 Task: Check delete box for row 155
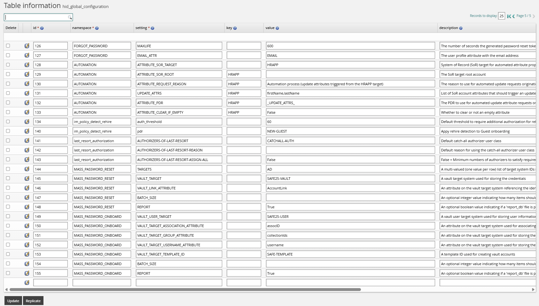pyautogui.click(x=8, y=273)
